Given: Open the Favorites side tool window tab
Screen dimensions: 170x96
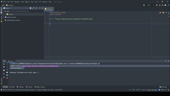Looking at the screenshot, I should 1,81.
